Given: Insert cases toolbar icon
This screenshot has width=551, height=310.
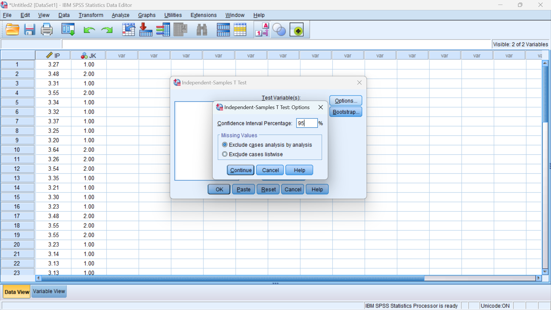Looking at the screenshot, I should pos(223,30).
